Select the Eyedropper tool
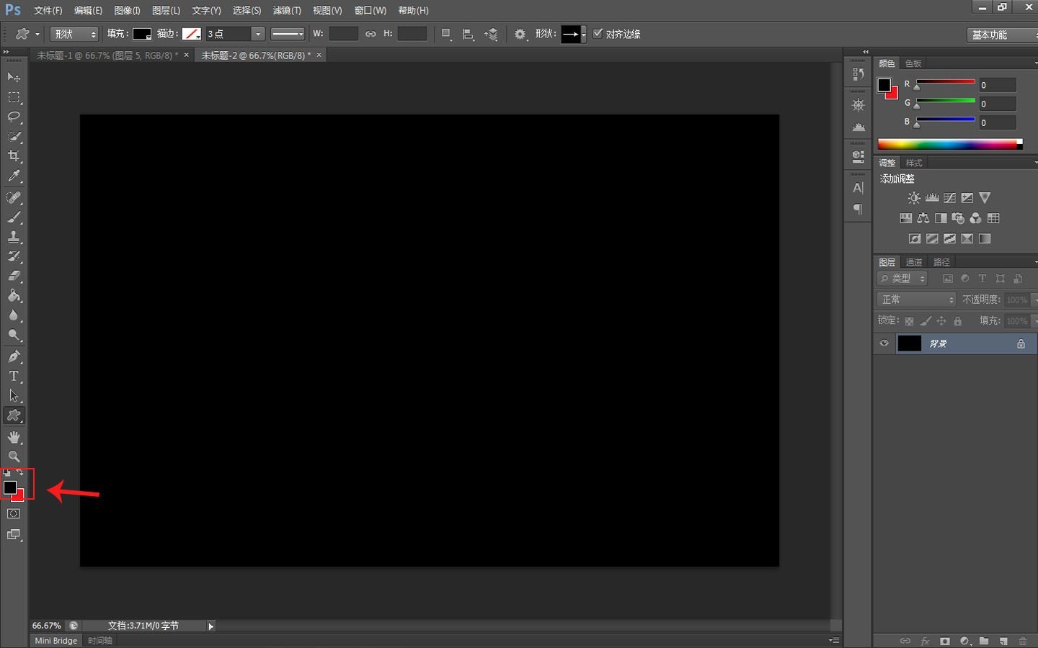The height and width of the screenshot is (648, 1038). 14,176
